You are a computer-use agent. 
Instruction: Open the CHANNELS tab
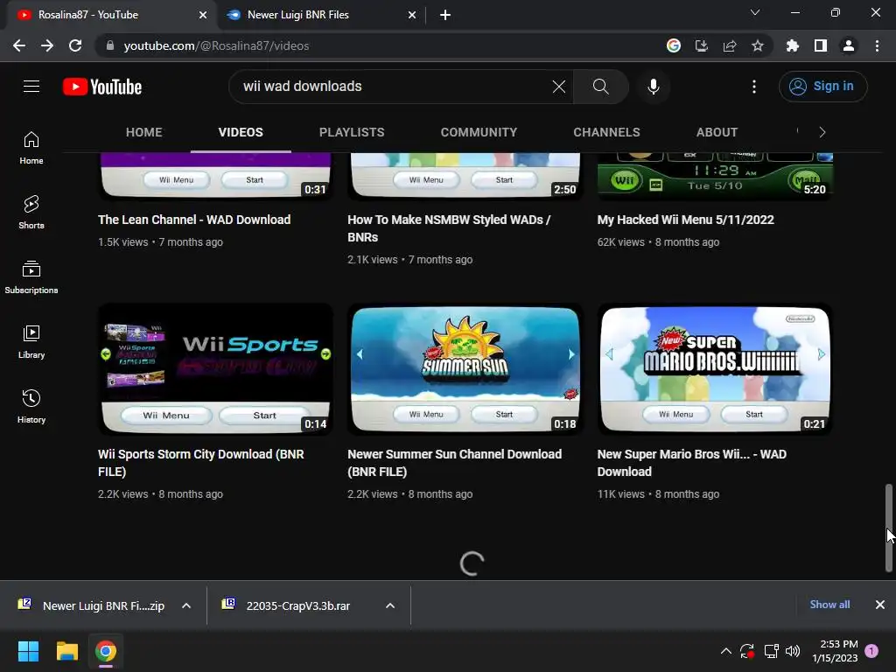click(607, 132)
